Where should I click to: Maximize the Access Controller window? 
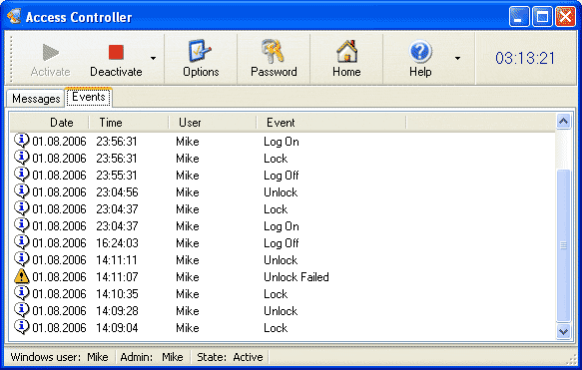[542, 16]
